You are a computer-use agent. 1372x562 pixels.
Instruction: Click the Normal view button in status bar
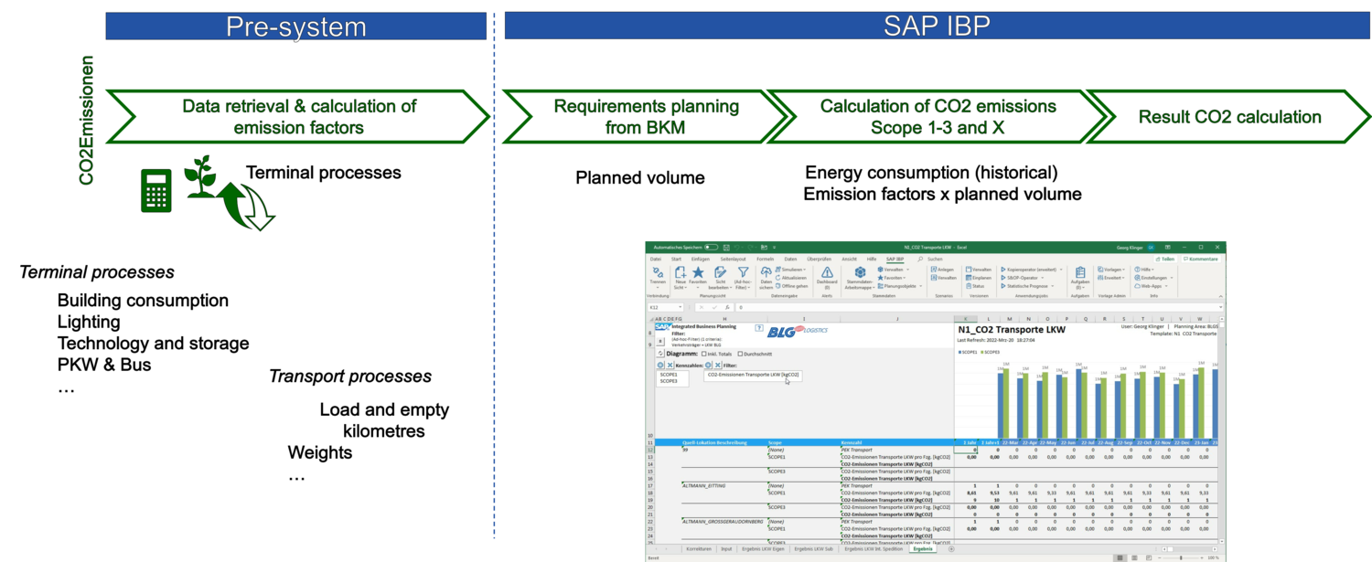click(1120, 557)
